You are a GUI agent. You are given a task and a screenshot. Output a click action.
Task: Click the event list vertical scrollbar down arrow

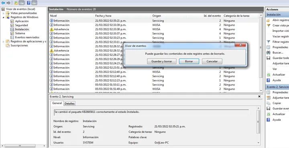[x=261, y=90]
